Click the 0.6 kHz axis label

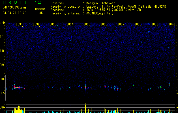[x=3, y=107]
